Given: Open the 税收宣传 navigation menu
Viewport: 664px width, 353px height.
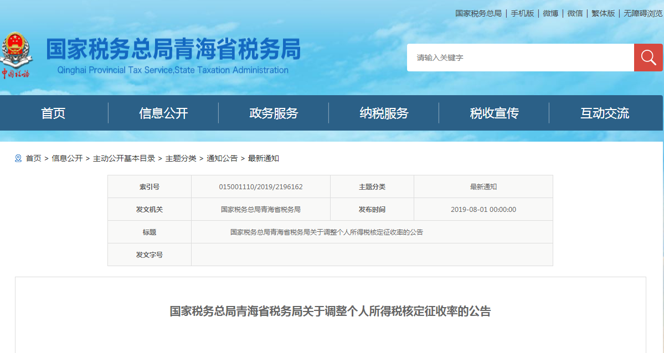Looking at the screenshot, I should 494,113.
